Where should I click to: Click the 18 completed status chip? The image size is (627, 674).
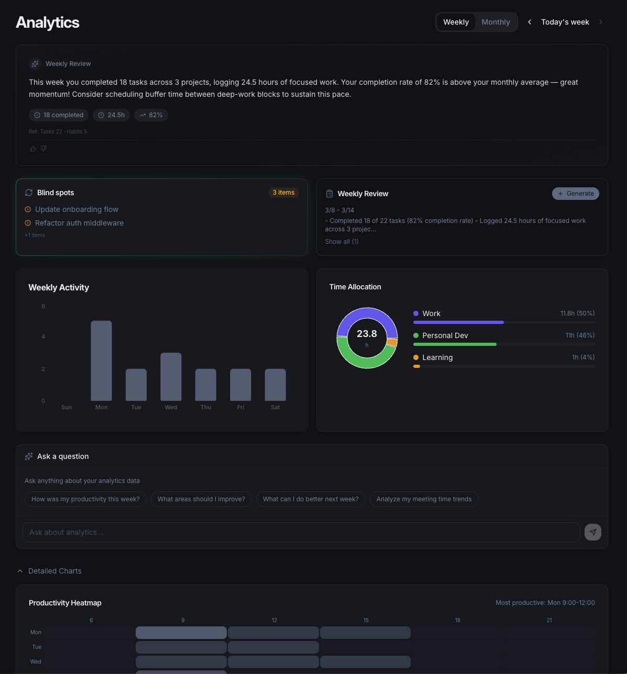tap(58, 115)
